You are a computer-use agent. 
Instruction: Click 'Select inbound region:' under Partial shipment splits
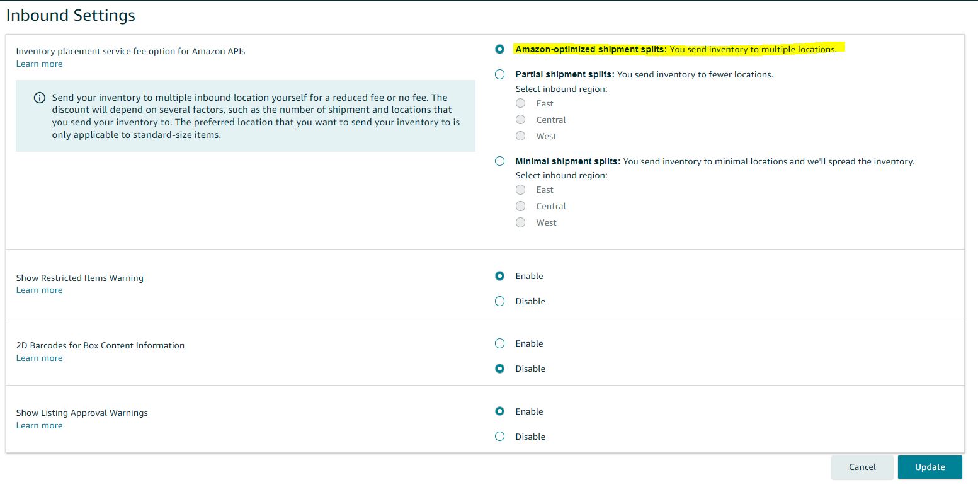561,89
